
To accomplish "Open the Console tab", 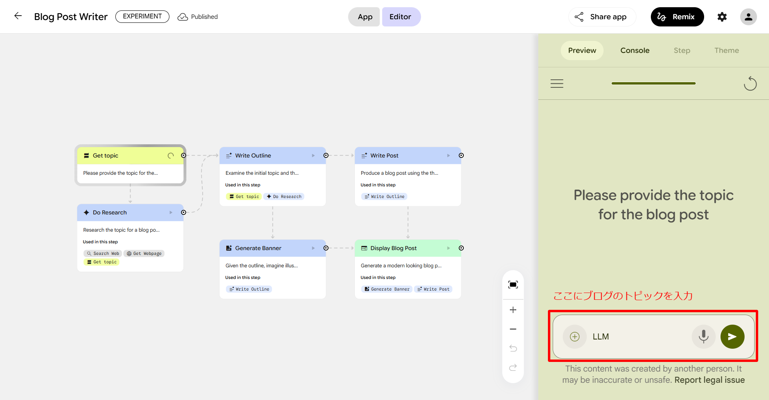I will pos(634,51).
